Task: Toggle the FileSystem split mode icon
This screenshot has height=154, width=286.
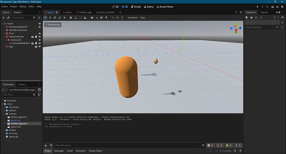Action: click(x=39, y=90)
